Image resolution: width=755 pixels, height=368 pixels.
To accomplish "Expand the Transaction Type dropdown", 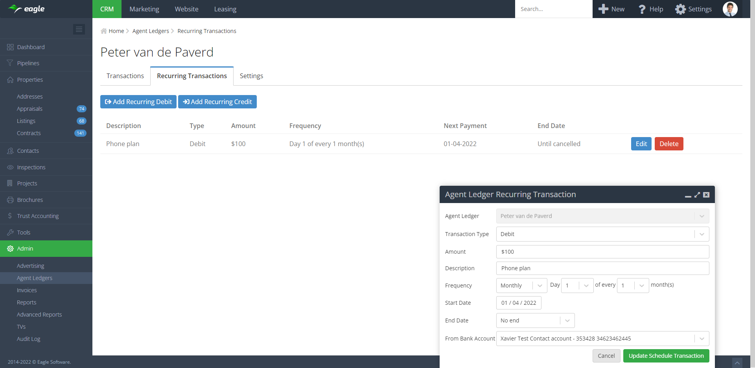I will coord(702,234).
